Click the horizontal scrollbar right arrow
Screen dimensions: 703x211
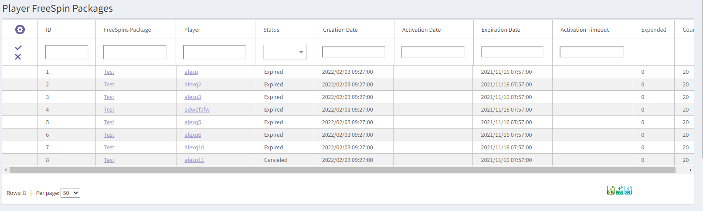click(690, 170)
